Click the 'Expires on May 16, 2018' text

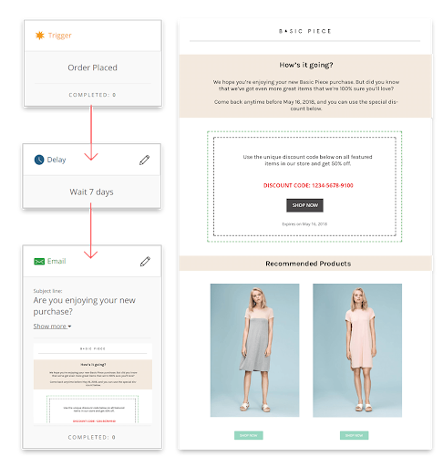coord(304,224)
